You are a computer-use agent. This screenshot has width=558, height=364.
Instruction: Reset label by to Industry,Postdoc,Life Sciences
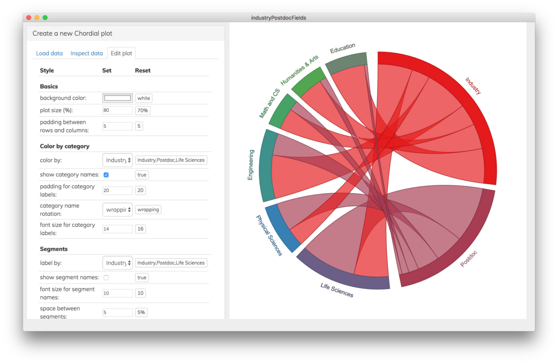(171, 263)
